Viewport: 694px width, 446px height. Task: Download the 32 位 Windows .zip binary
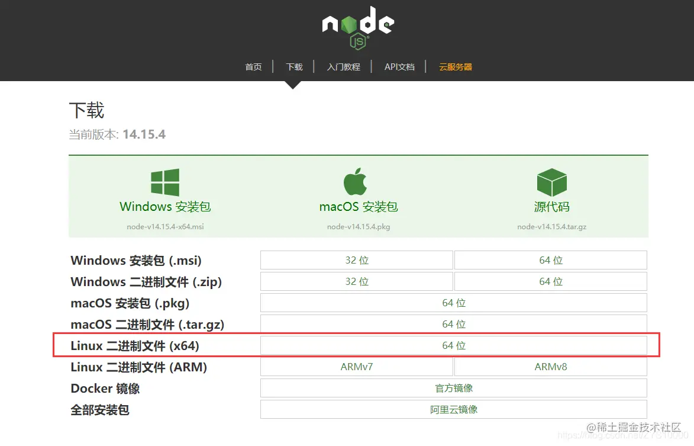coord(357,281)
